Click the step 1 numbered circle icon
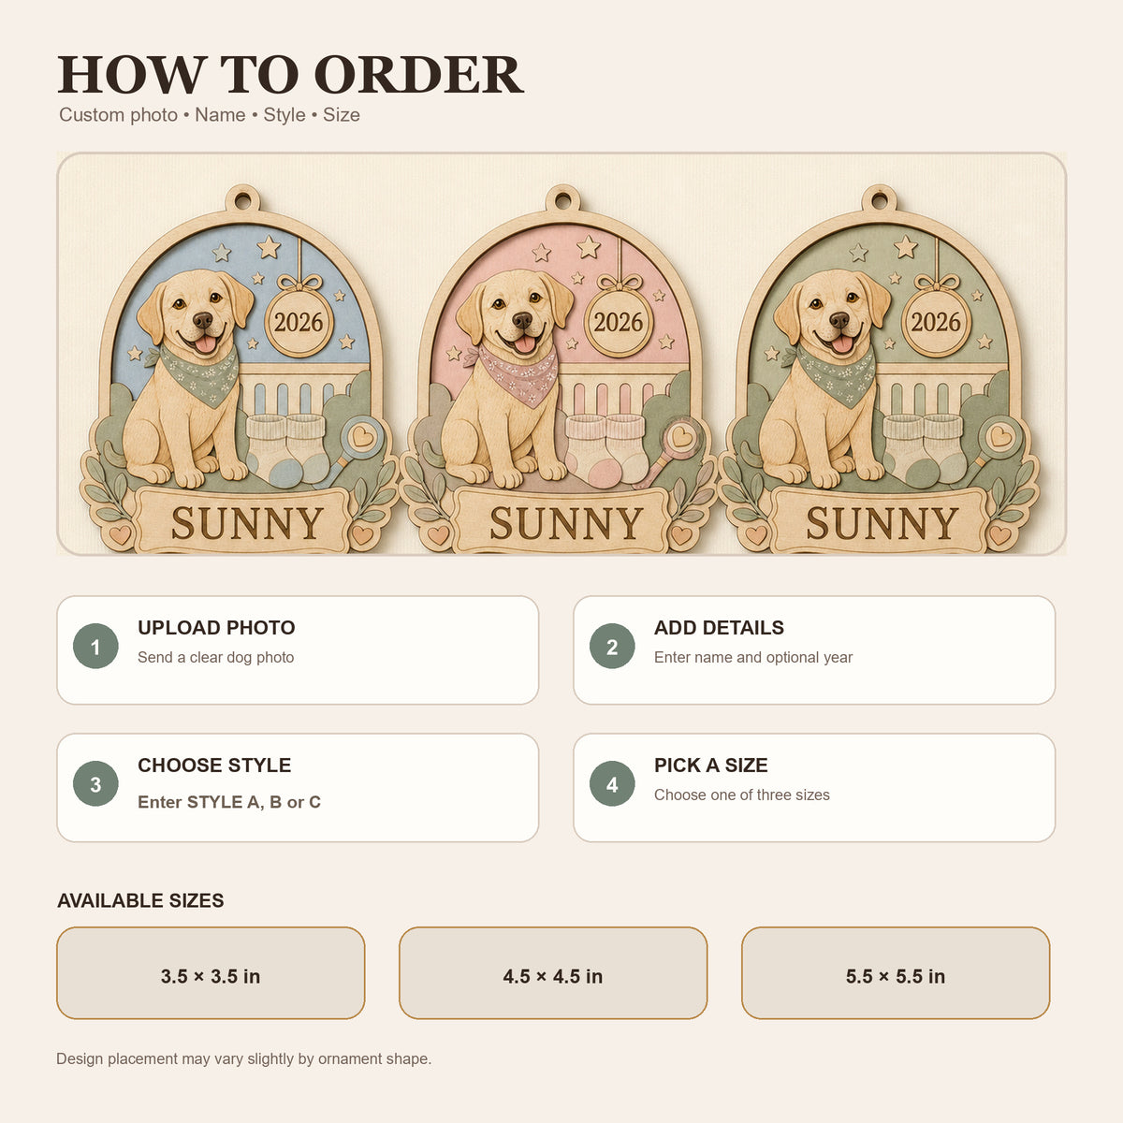This screenshot has height=1123, width=1123. point(95,647)
